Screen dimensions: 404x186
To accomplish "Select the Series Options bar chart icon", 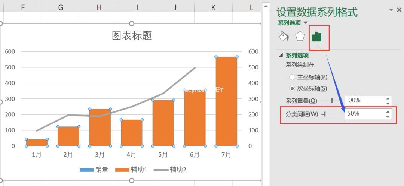I will coord(316,36).
